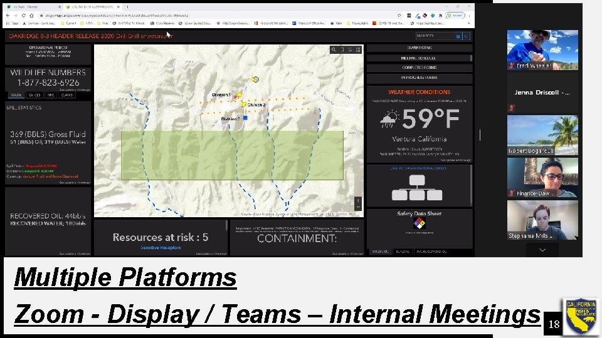The width and height of the screenshot is (602, 338).
Task: Open the map basemap grid icon
Action: click(x=358, y=50)
